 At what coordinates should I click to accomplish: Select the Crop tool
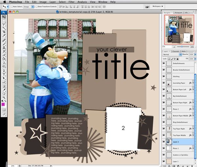pos(4,32)
